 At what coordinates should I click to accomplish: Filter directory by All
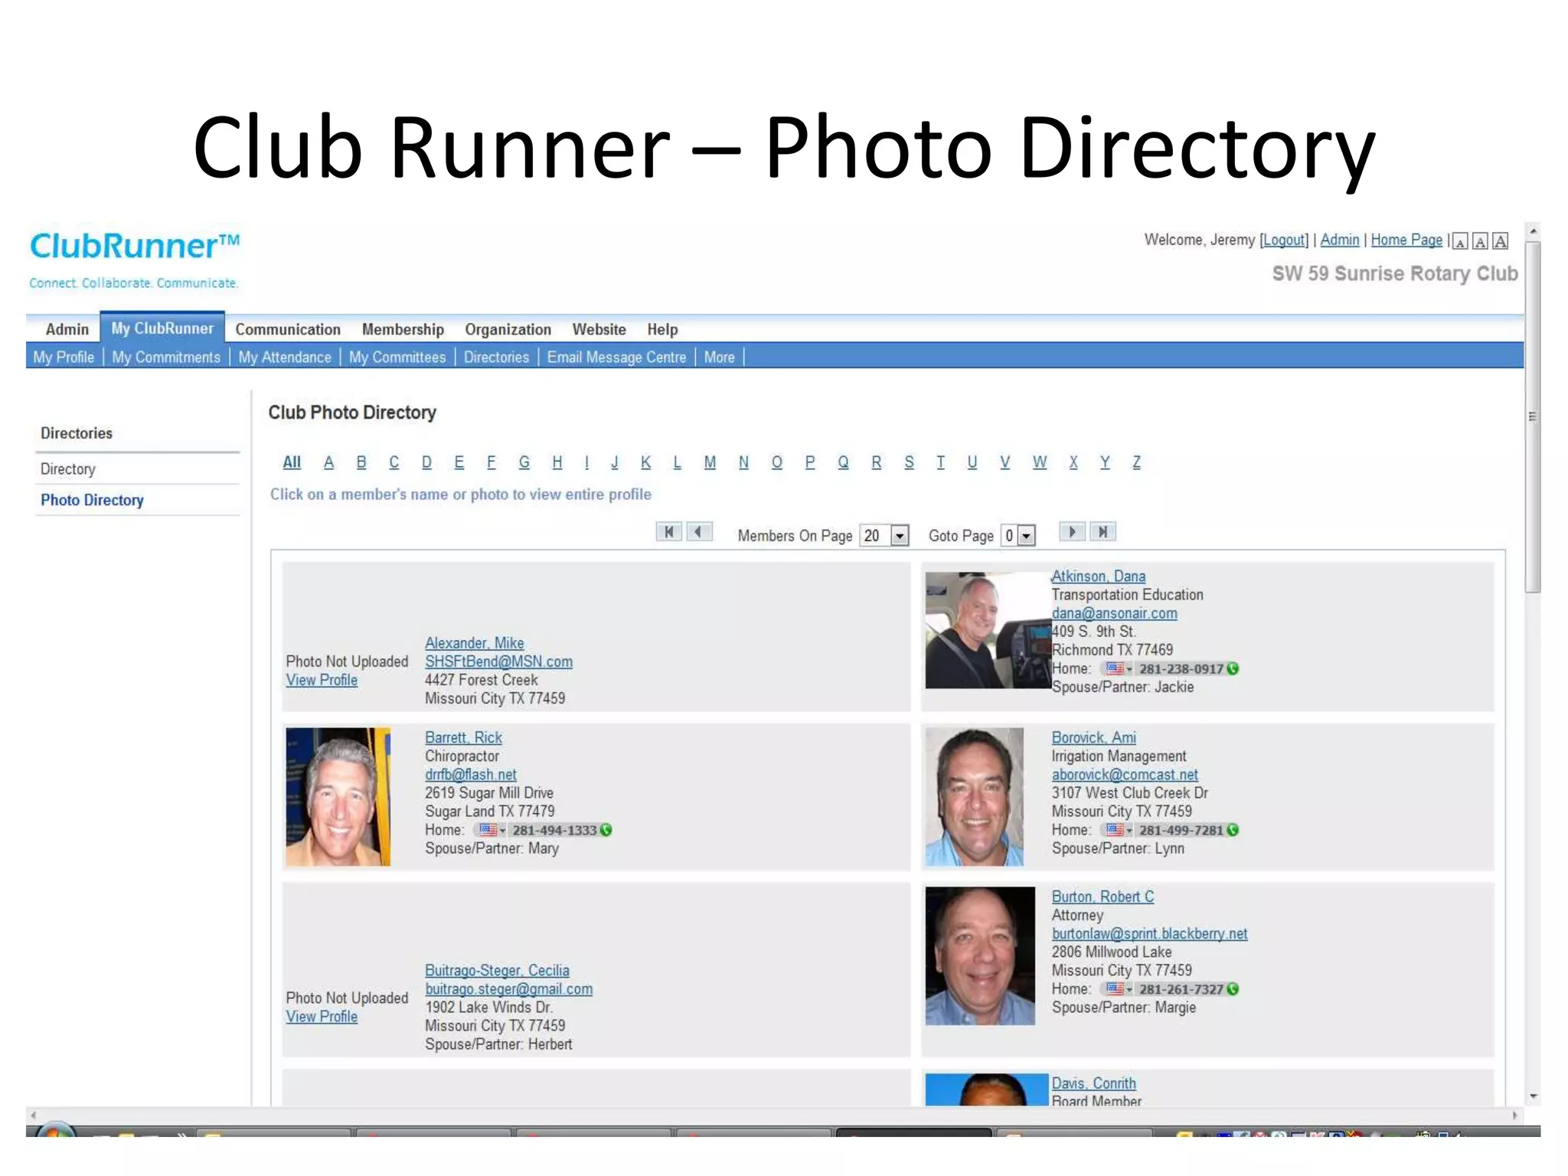pos(292,462)
